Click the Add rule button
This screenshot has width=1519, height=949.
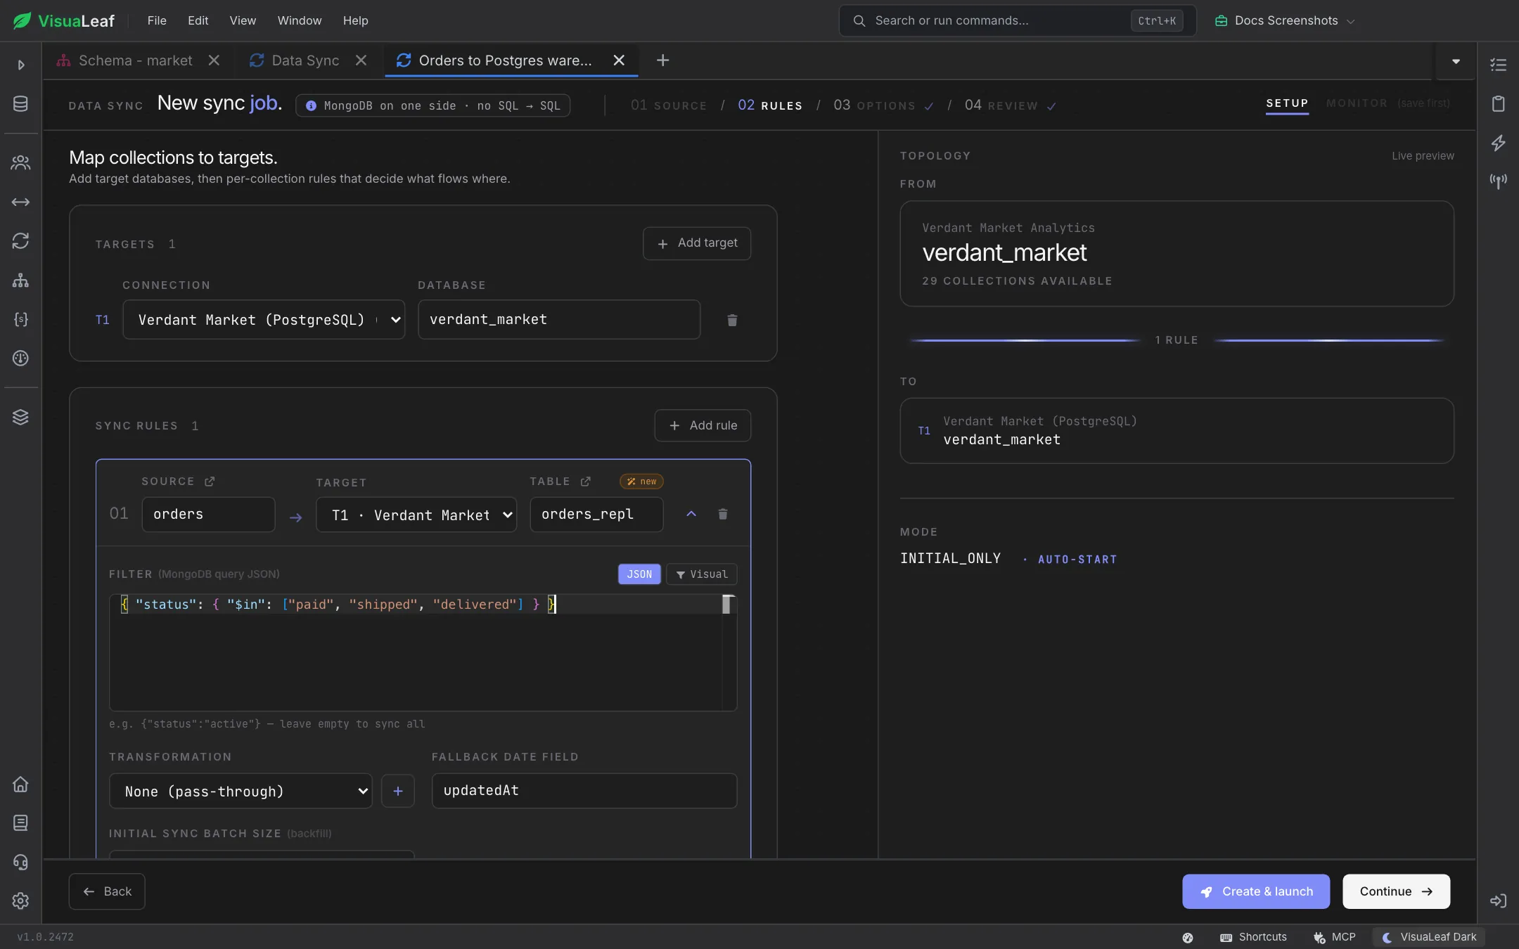(x=703, y=425)
